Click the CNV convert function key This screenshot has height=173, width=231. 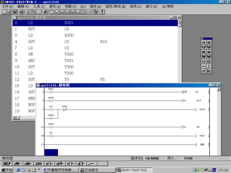pyautogui.click(x=39, y=163)
